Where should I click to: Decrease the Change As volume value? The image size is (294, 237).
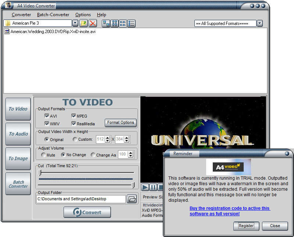tap(131, 156)
